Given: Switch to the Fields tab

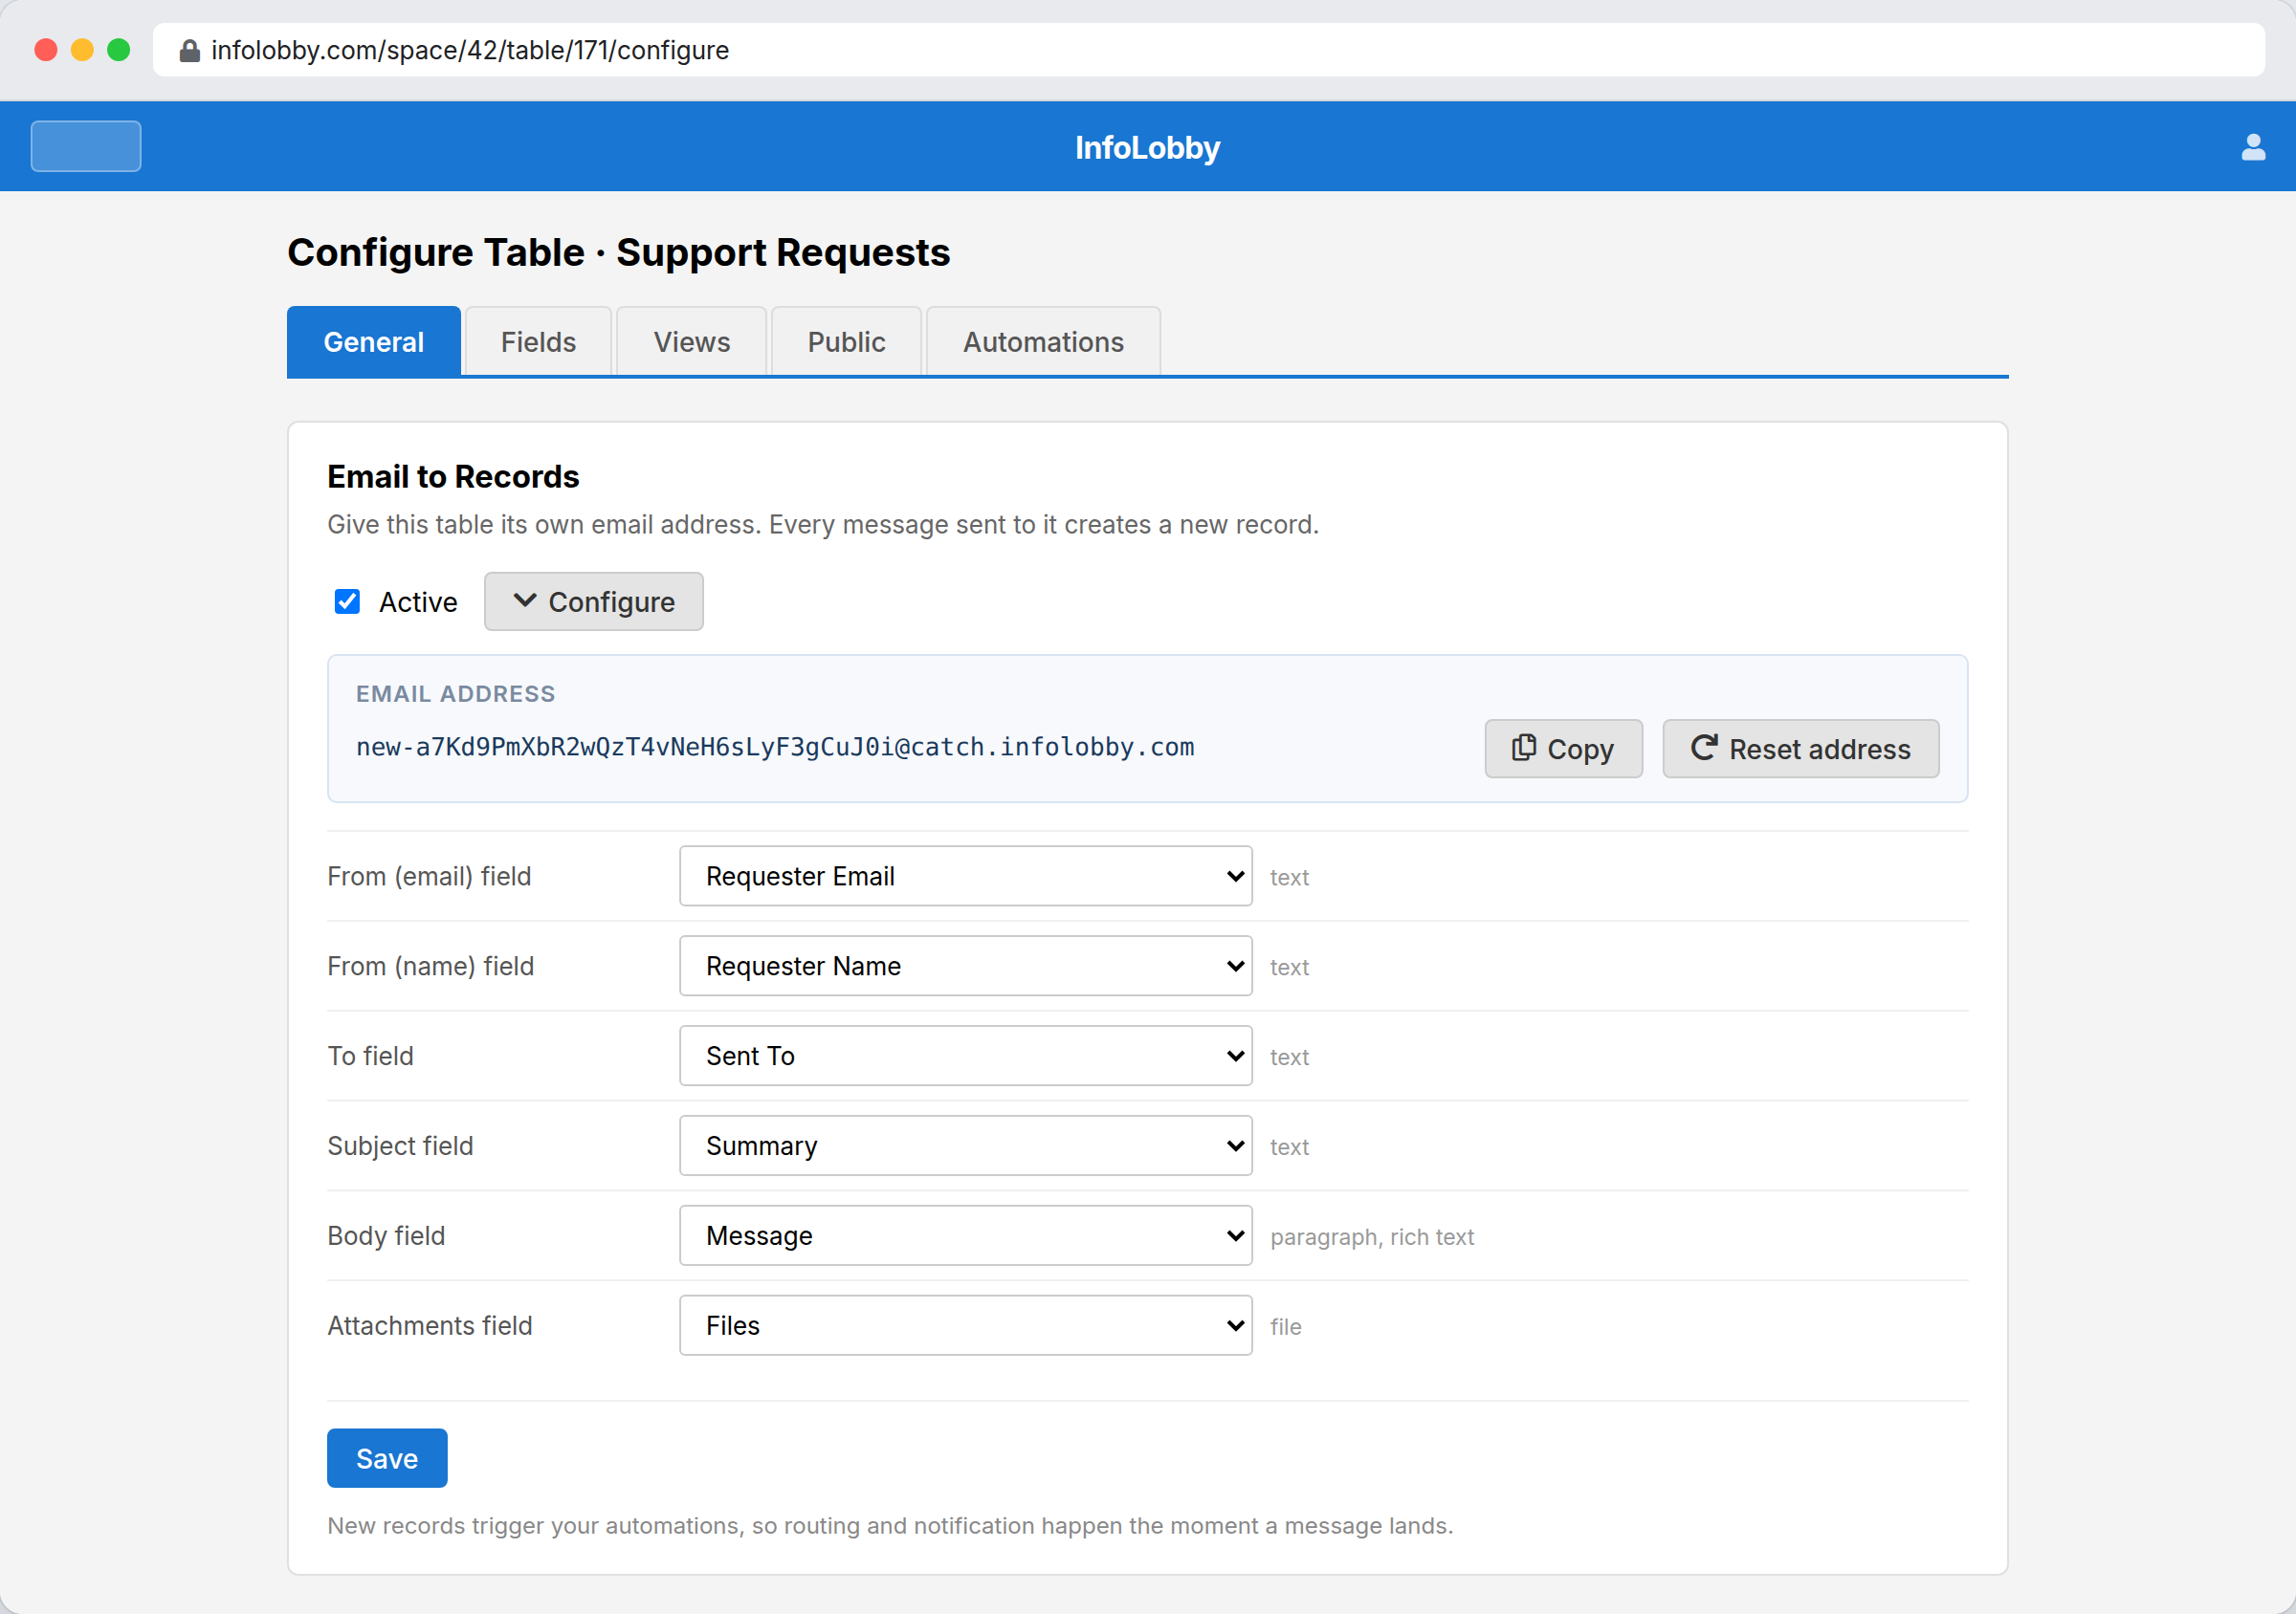Looking at the screenshot, I should point(538,341).
